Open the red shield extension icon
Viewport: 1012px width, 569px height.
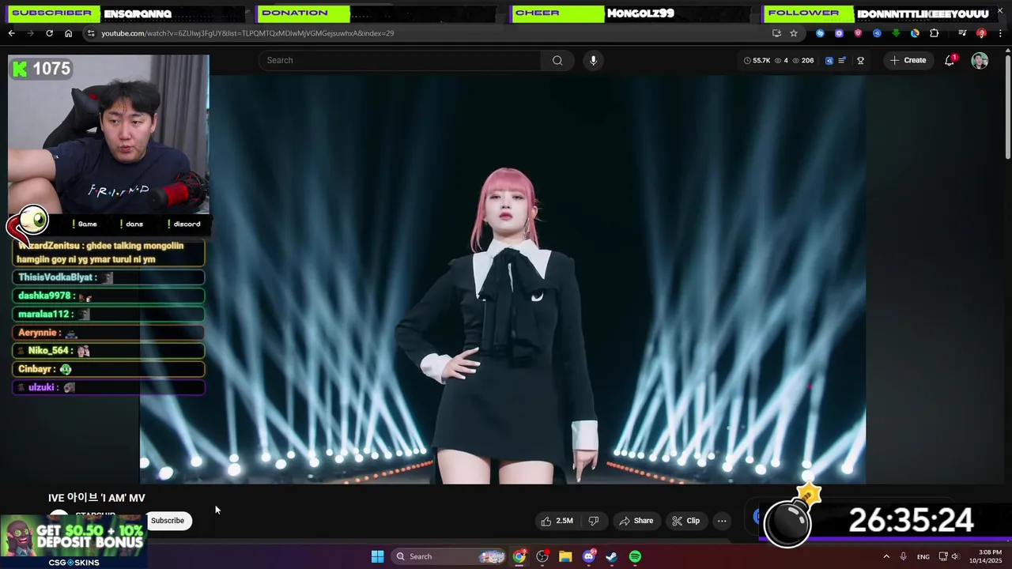click(x=858, y=33)
